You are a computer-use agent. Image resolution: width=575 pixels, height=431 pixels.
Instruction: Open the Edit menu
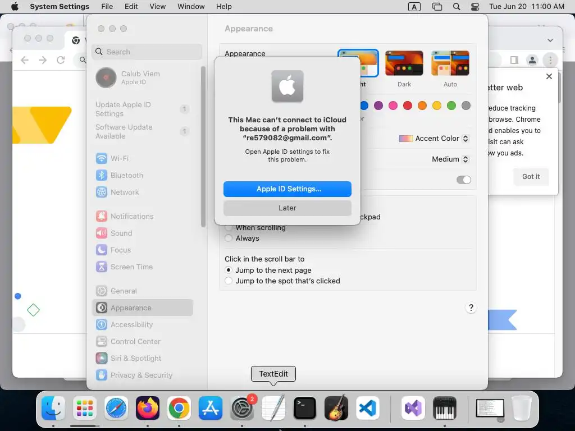pos(131,7)
